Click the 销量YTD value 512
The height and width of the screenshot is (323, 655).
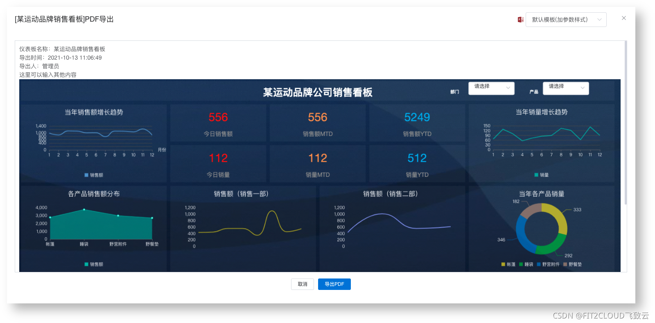(x=417, y=158)
